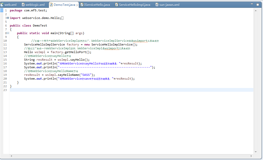Expand the folded import statements
Screen dimensions: 263x160
[8, 18]
